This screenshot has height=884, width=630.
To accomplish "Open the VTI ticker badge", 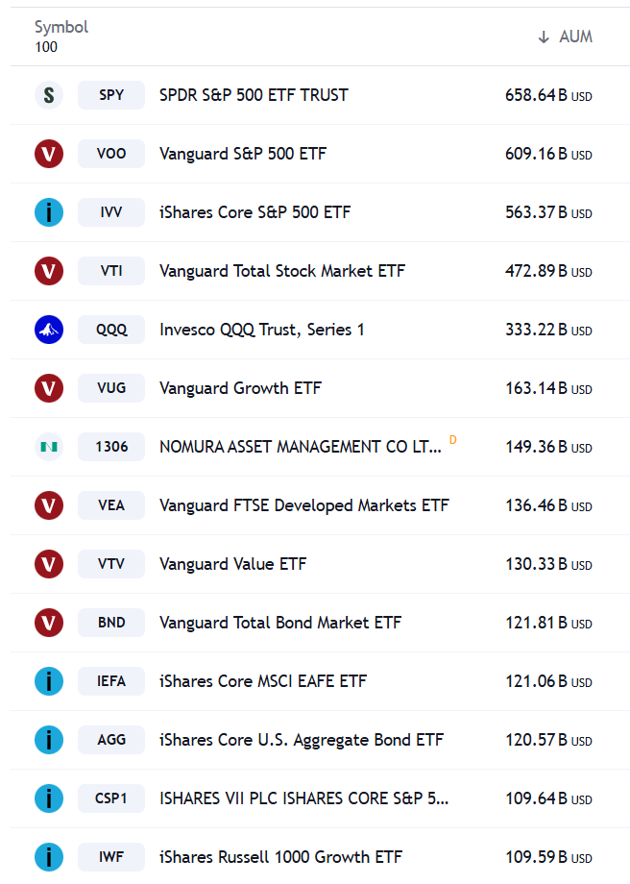I will 111,271.
